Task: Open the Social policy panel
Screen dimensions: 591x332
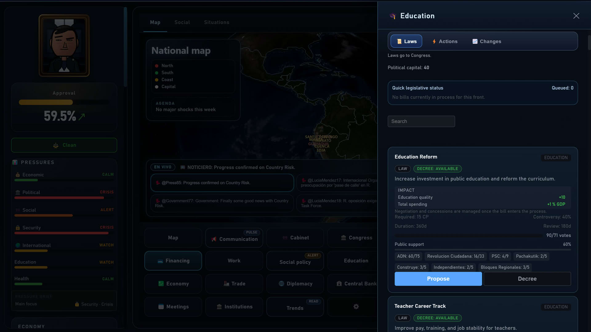Action: pyautogui.click(x=295, y=261)
